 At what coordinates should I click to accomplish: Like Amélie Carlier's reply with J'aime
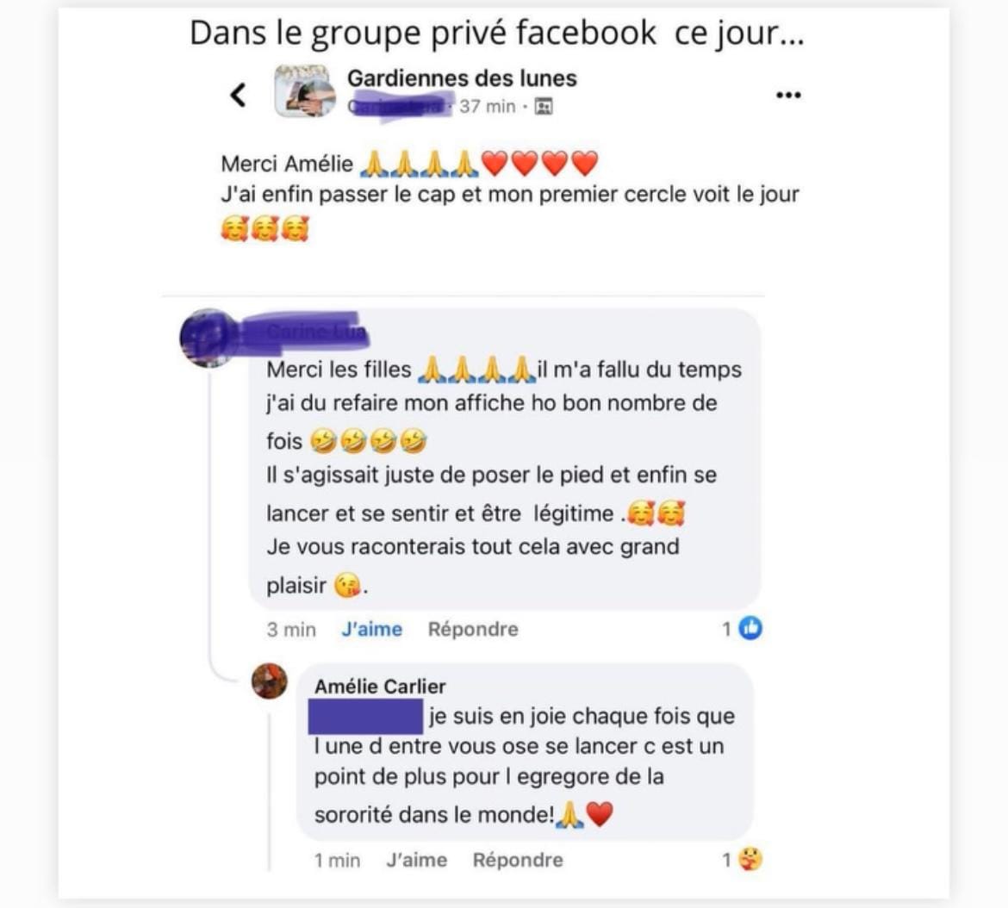coord(417,860)
